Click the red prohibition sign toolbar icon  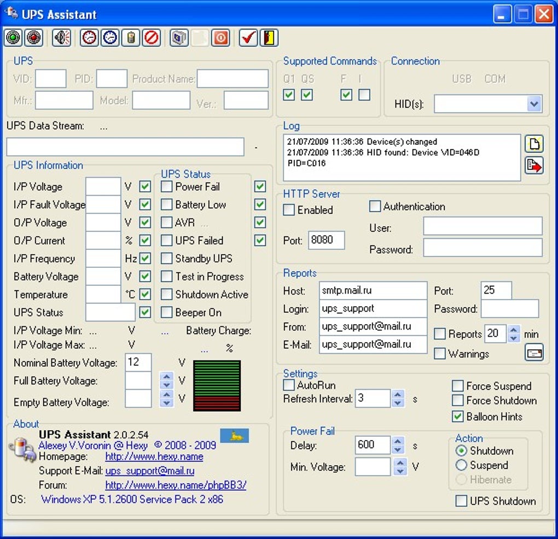(152, 38)
